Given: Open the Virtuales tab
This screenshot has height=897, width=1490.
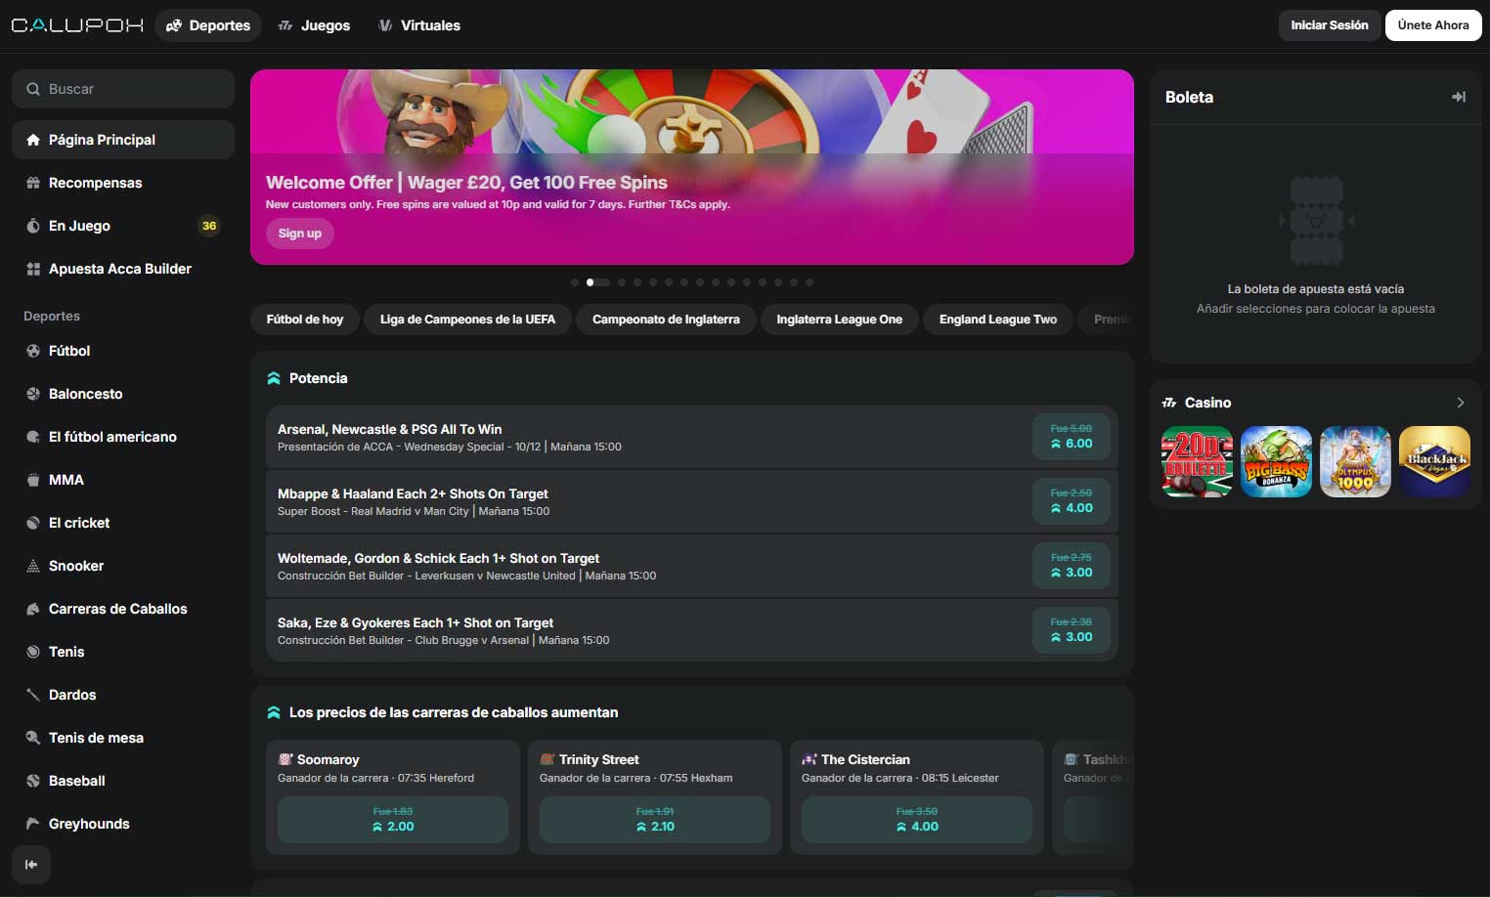Looking at the screenshot, I should (x=419, y=25).
